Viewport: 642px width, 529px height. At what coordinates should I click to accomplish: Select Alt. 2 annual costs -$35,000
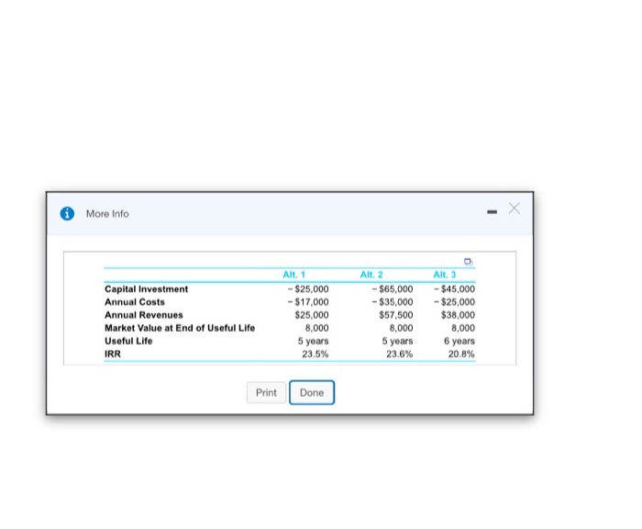click(x=393, y=302)
